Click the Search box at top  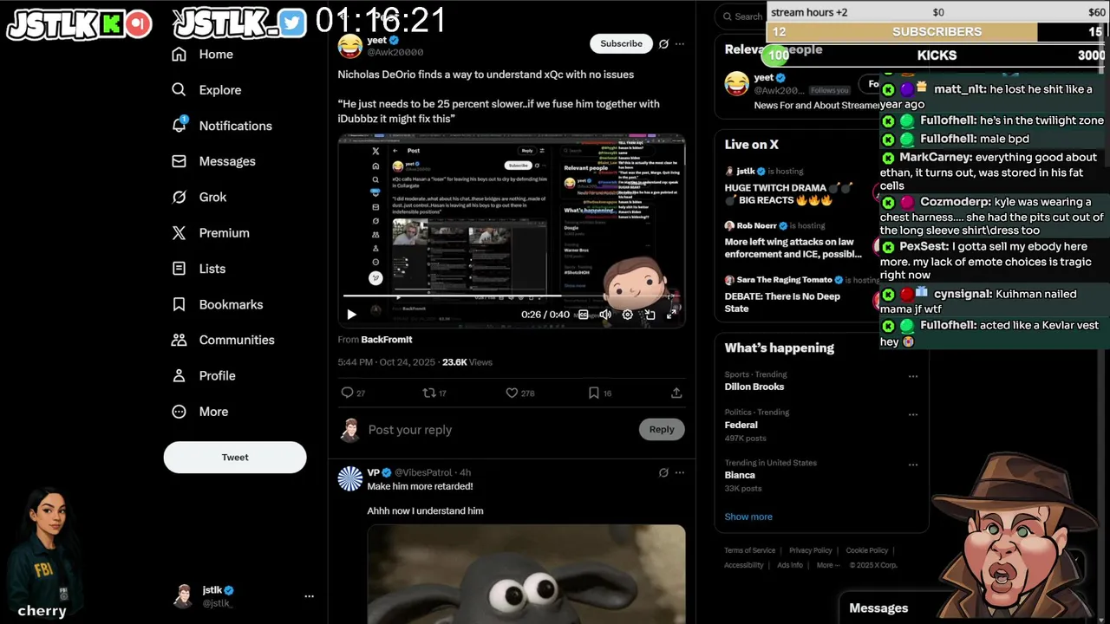click(741, 16)
